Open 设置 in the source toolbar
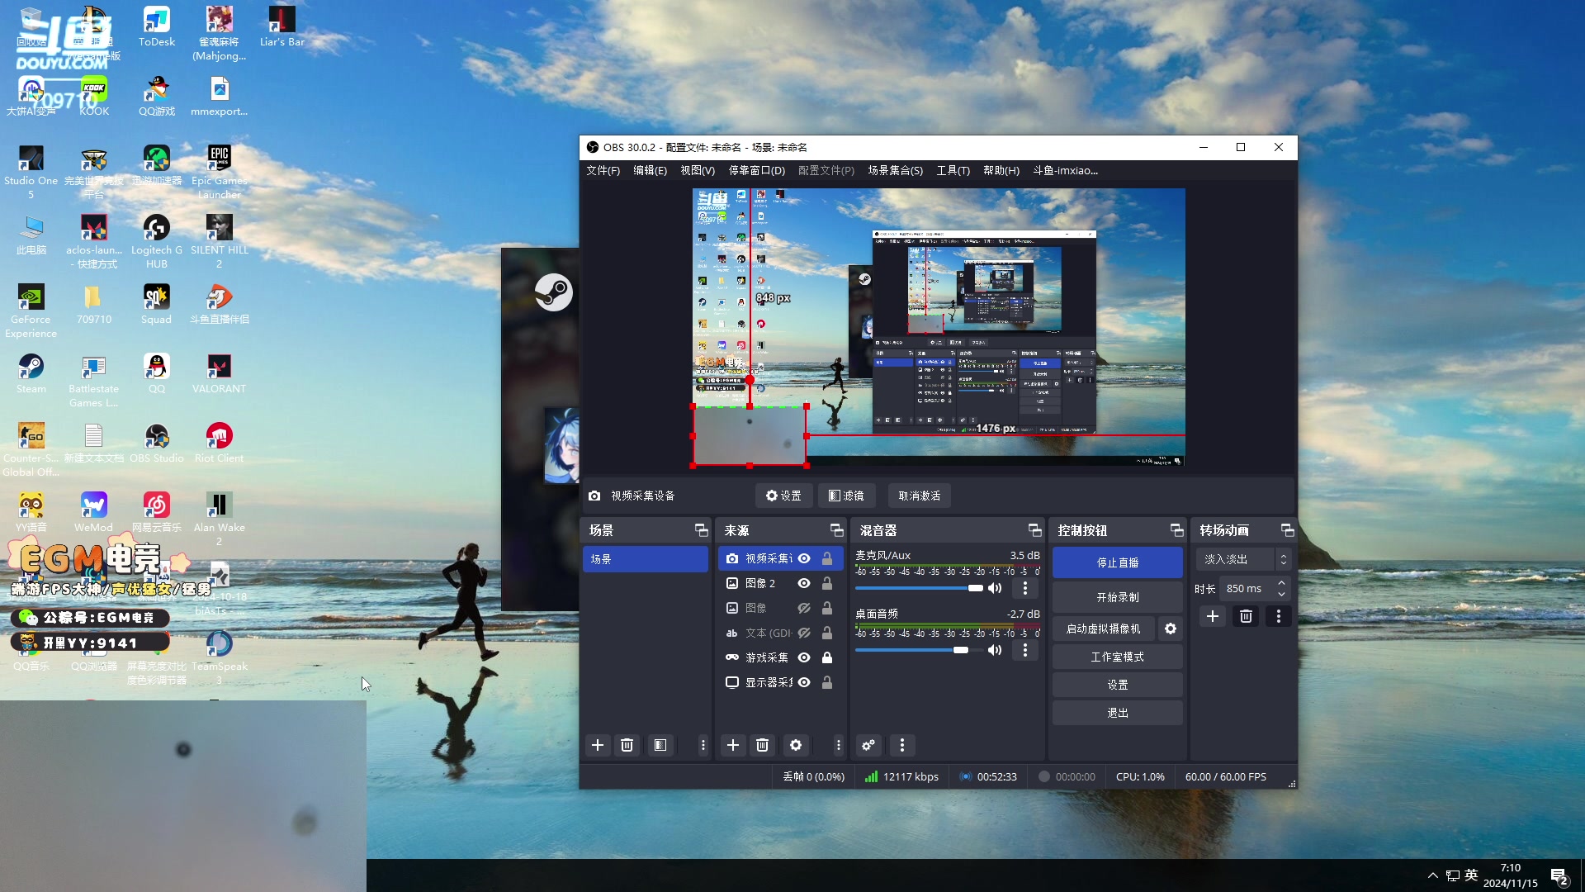This screenshot has height=892, width=1585. click(x=783, y=496)
